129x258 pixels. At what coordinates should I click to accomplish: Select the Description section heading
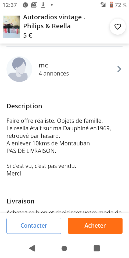pyautogui.click(x=24, y=106)
